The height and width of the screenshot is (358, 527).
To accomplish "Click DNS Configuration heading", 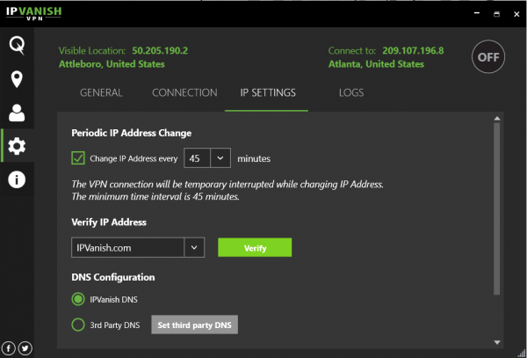I will (x=113, y=277).
